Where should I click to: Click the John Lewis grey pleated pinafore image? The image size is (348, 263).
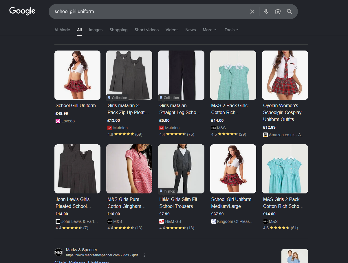click(77, 169)
